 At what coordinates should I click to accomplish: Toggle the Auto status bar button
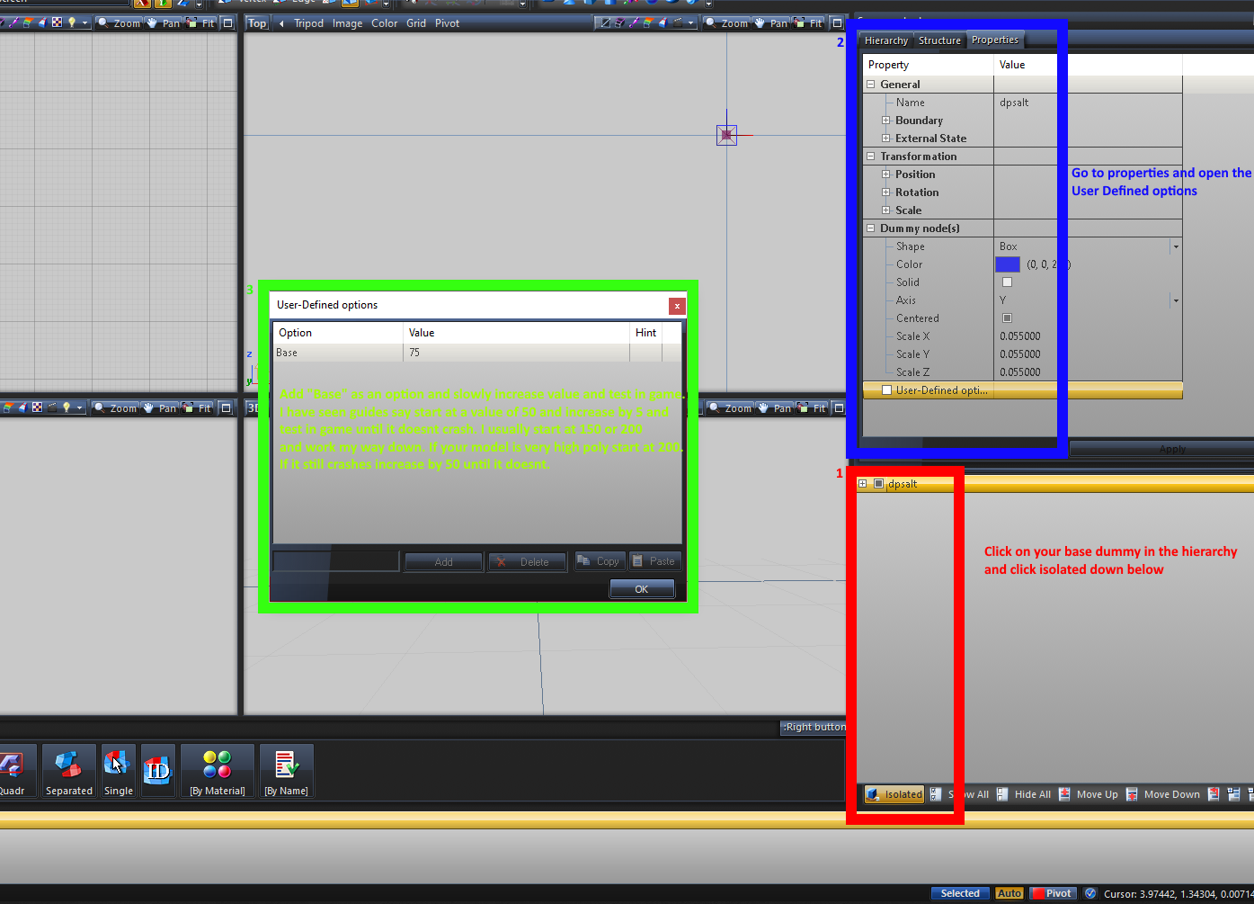1009,893
